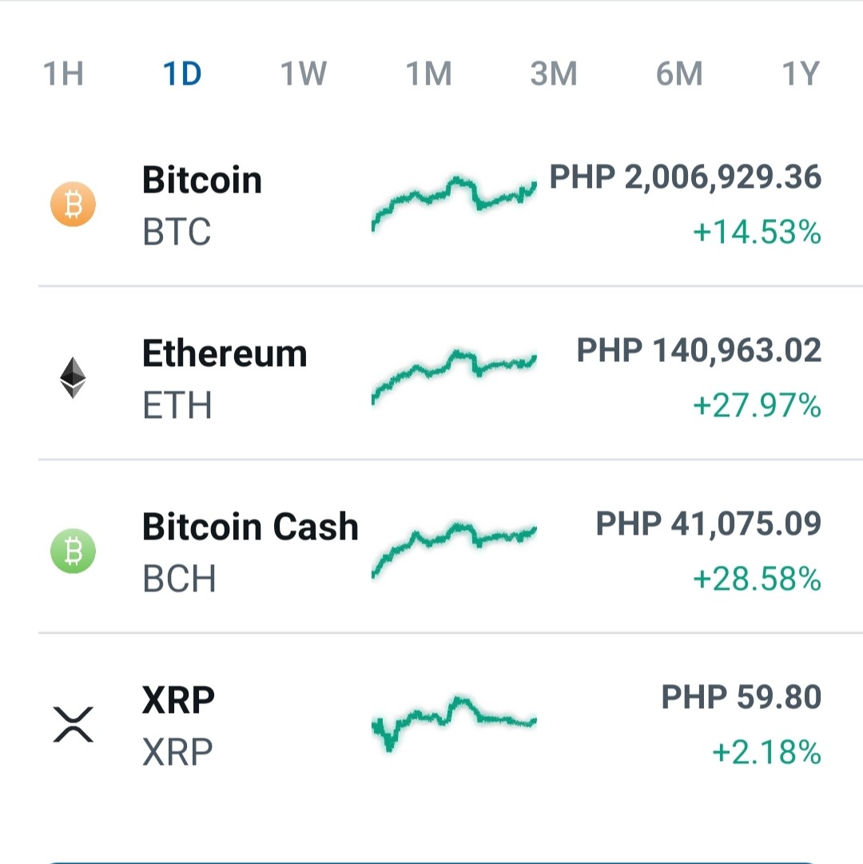Tap the orange Bitcoin coin icon

(74, 204)
